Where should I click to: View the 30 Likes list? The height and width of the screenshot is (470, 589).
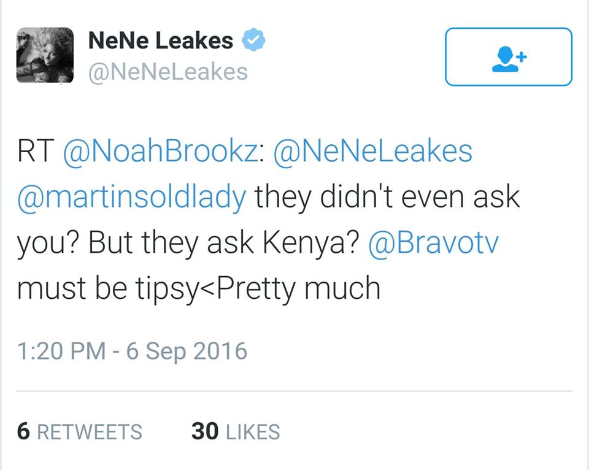tap(236, 431)
